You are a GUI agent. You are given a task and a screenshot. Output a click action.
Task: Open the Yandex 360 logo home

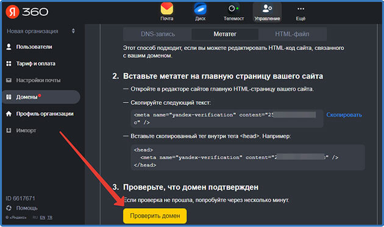point(27,12)
